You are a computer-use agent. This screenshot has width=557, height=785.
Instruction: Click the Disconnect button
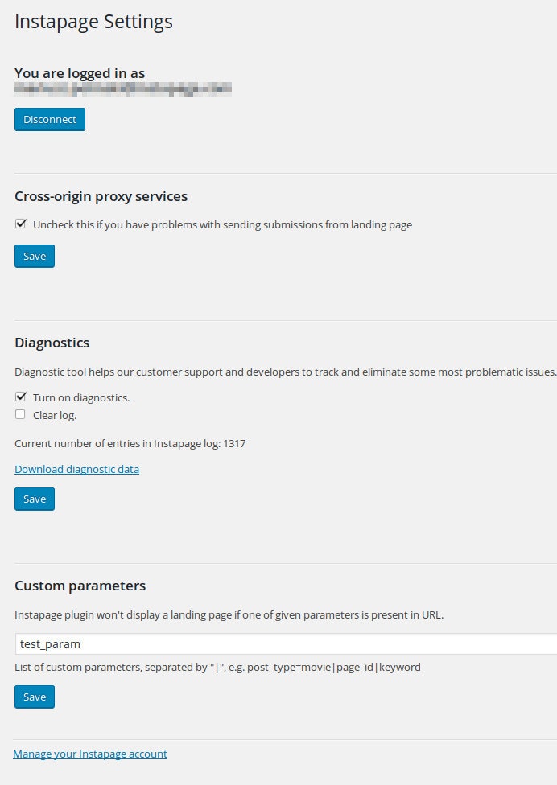pos(49,119)
